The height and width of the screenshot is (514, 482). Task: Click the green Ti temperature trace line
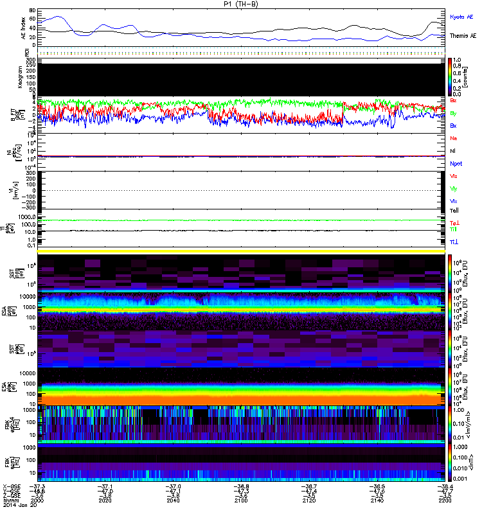tap(241, 220)
